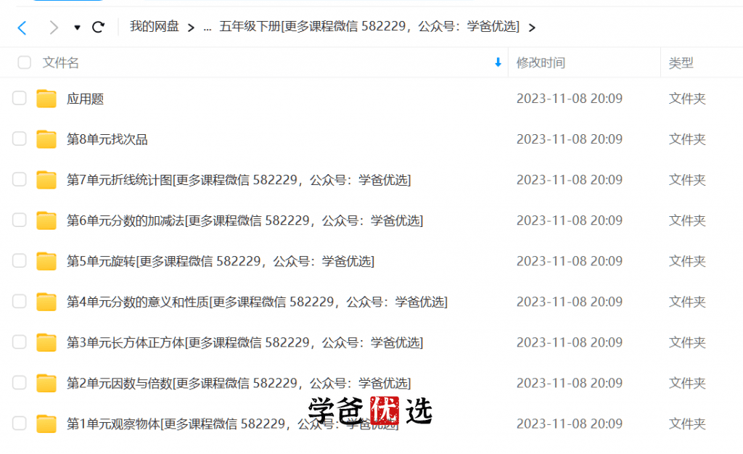Image resolution: width=743 pixels, height=454 pixels.
Task: Click the 第1单元观察物体 folder icon
Action: 46,424
